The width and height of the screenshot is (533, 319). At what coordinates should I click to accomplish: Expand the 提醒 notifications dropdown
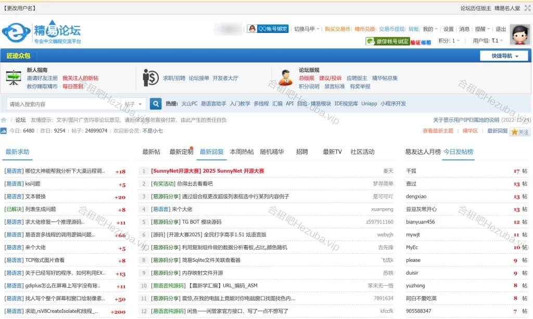point(482,29)
